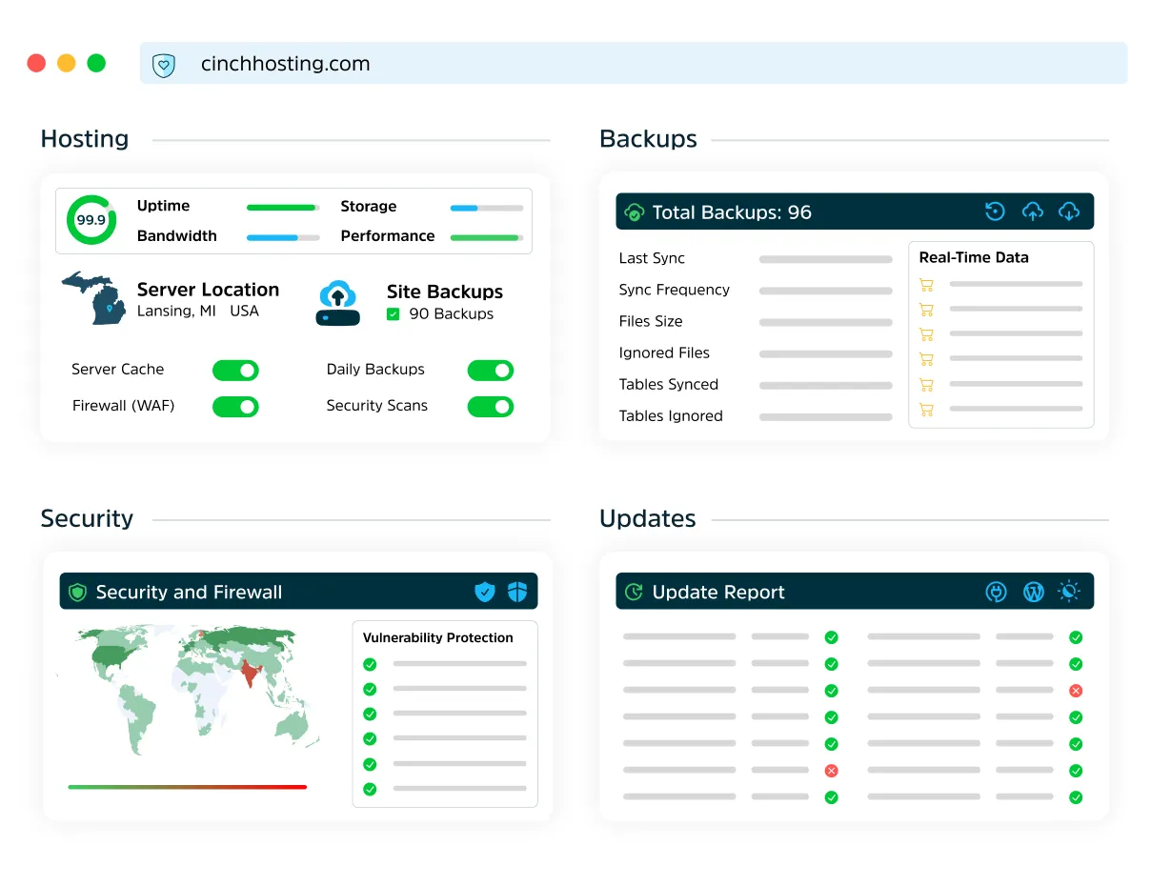1171x886 pixels.
Task: Uncheck the 90 Backups checkbox
Action: pyautogui.click(x=393, y=314)
